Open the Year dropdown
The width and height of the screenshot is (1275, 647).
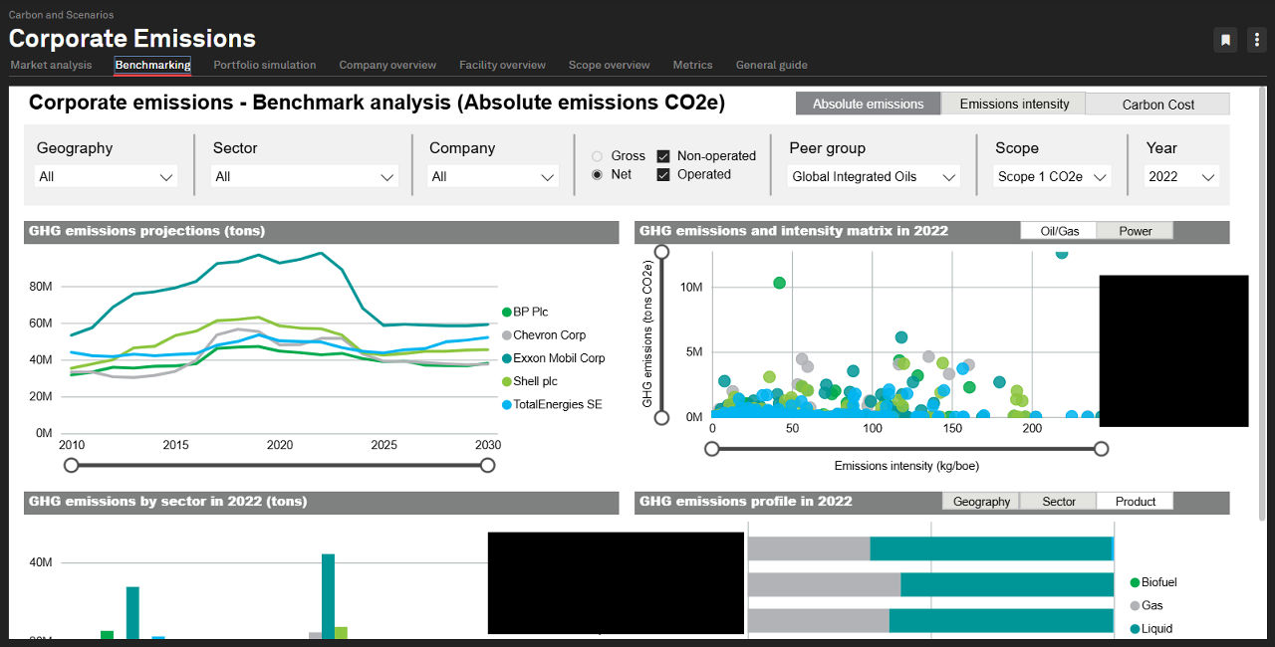click(1181, 176)
